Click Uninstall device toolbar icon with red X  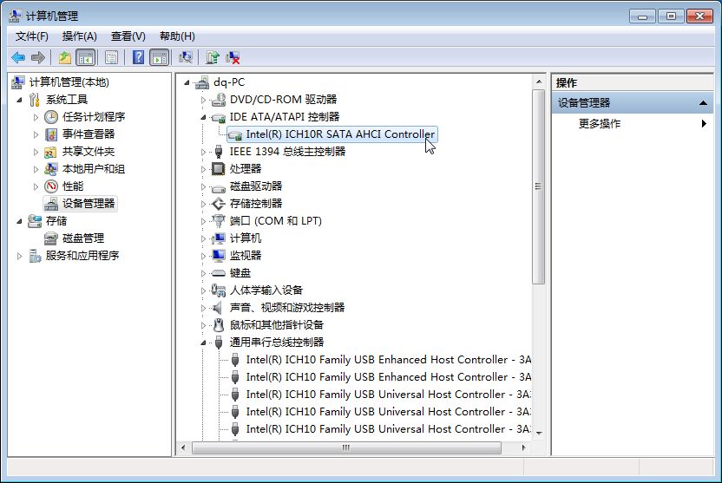(233, 57)
